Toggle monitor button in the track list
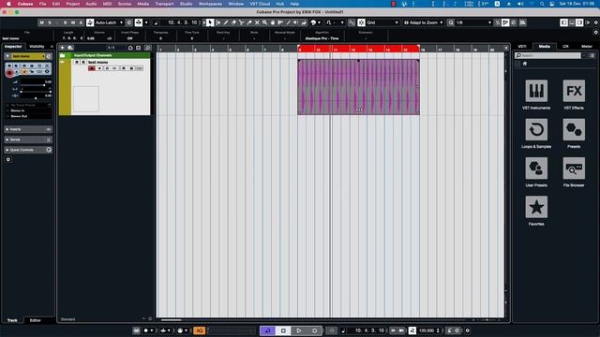Image resolution: width=600 pixels, height=337 pixels. [99, 68]
